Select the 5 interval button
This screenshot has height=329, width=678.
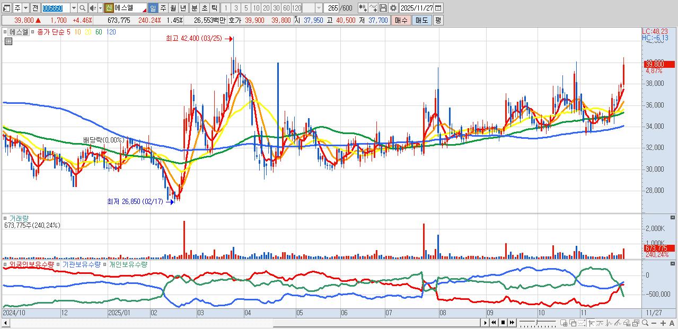click(x=246, y=8)
